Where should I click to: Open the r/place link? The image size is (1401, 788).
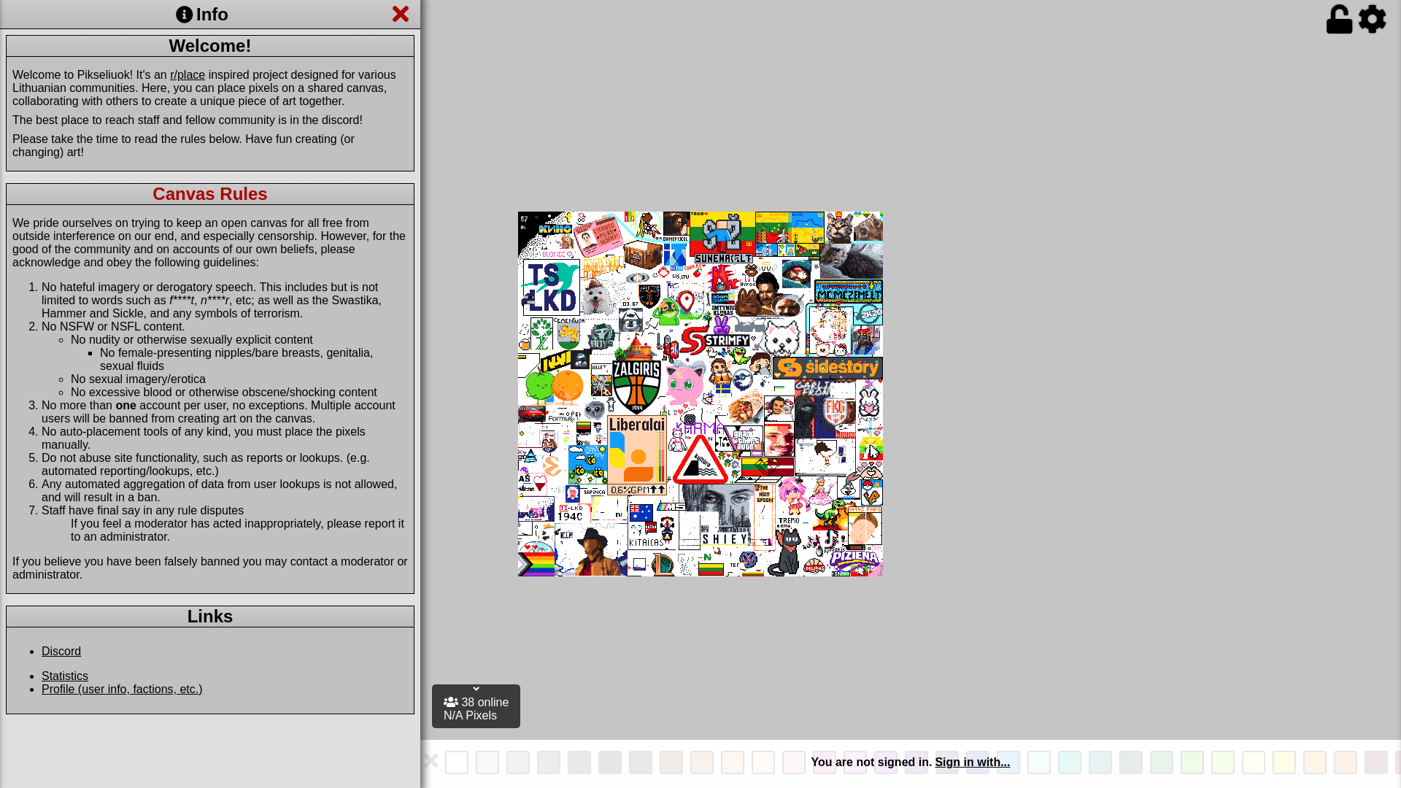pos(188,74)
